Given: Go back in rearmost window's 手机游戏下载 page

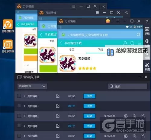Looking at the screenshot, I should pyautogui.click(x=18, y=24).
